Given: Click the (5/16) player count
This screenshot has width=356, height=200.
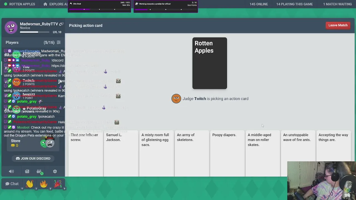Looking at the screenshot, I should 49,42.
